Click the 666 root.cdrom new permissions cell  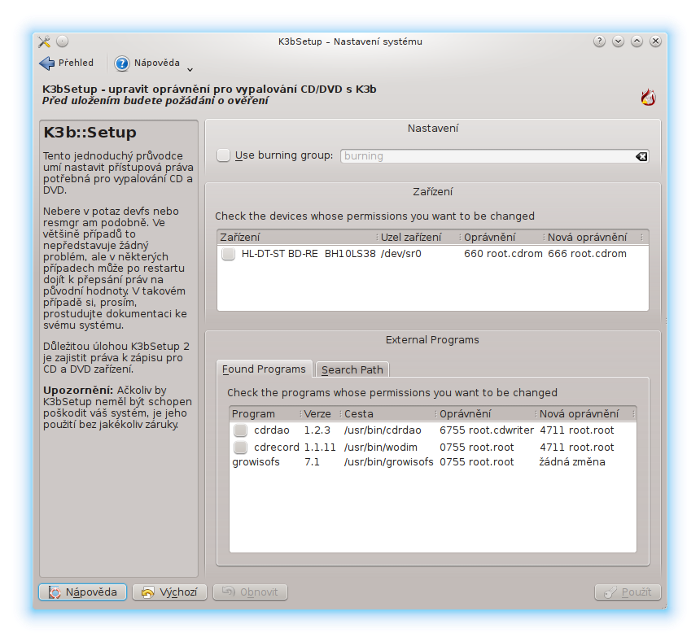tap(587, 254)
